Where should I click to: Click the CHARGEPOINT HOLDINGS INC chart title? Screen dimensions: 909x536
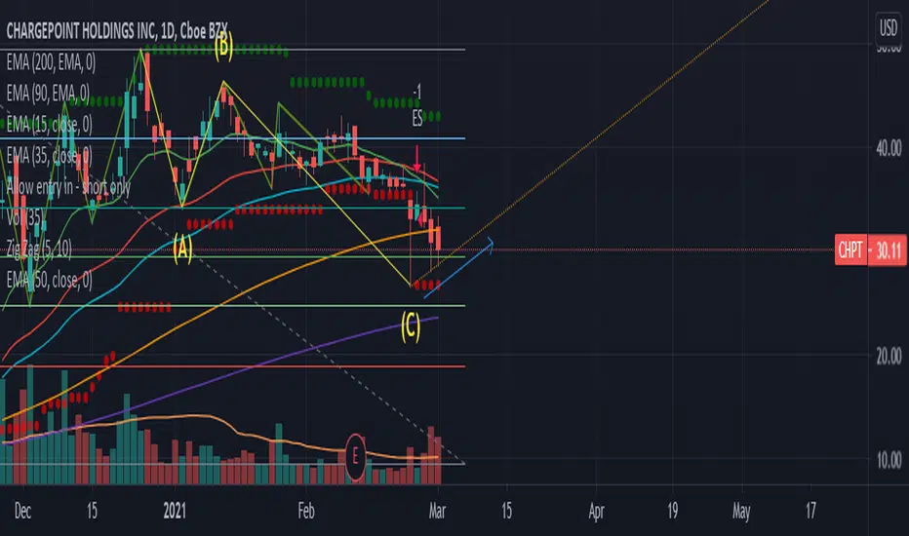tap(116, 31)
